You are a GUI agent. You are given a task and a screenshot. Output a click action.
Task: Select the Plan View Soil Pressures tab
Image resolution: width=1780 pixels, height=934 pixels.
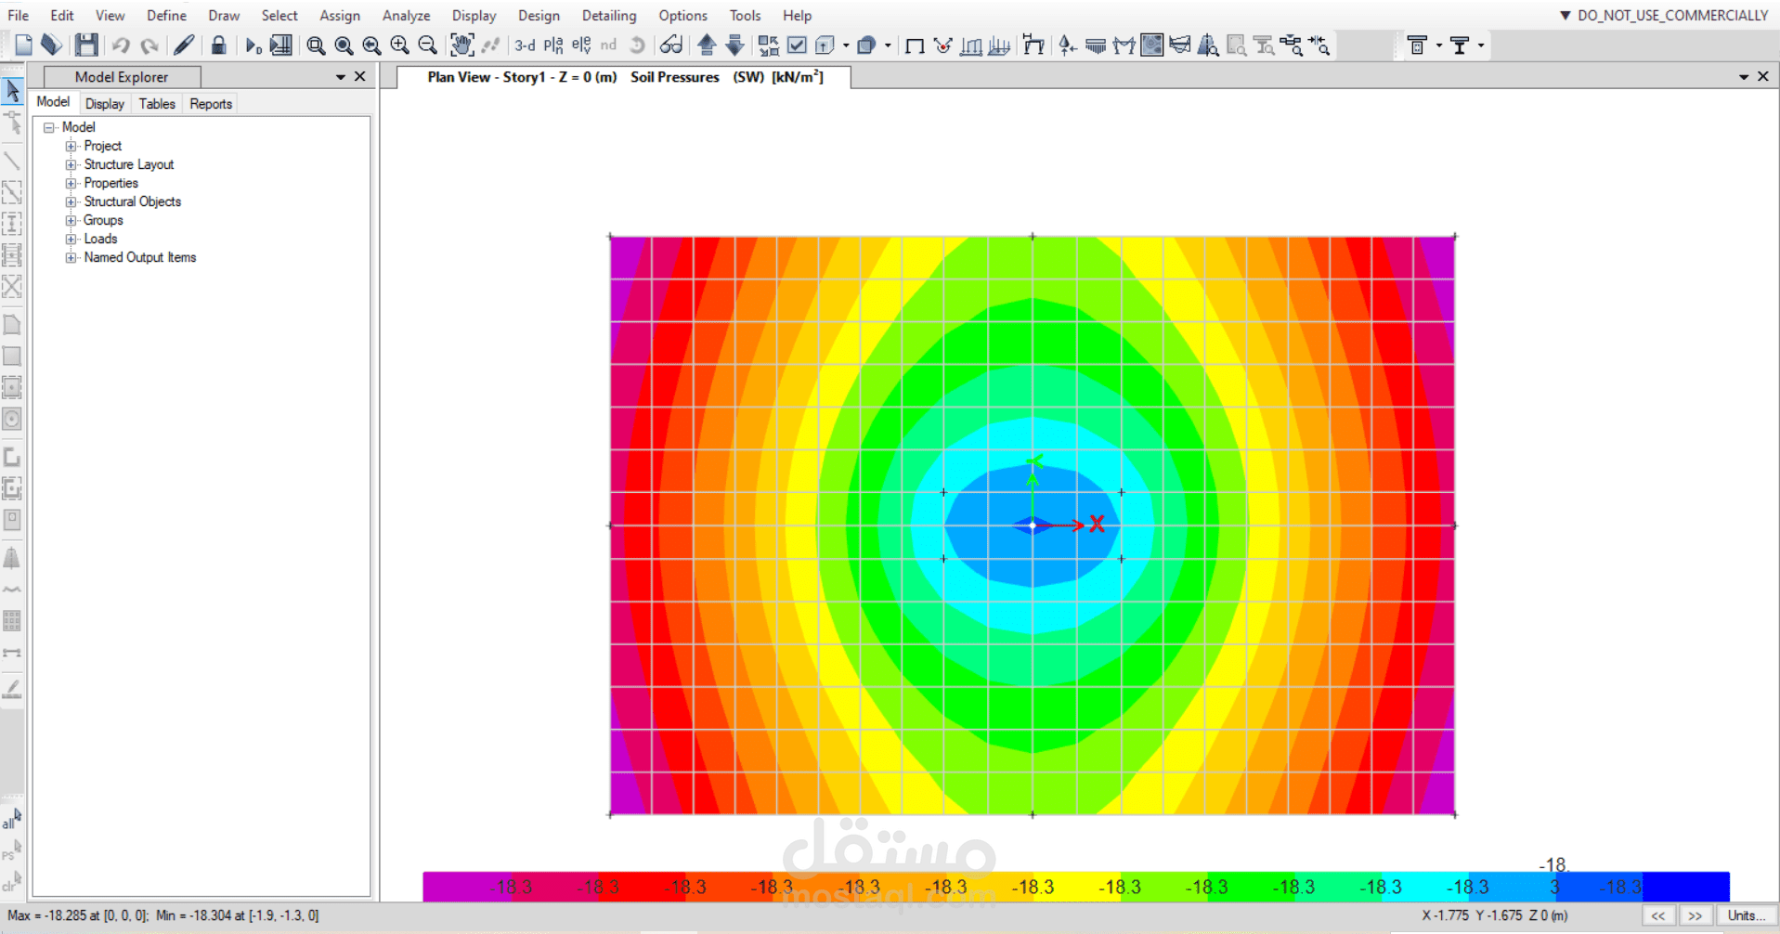(x=625, y=77)
